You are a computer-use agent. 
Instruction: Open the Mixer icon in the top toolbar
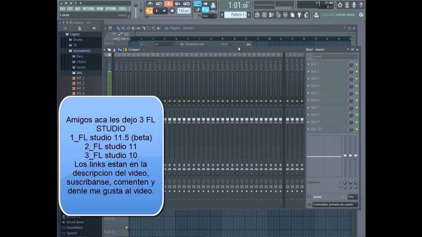coord(285,14)
